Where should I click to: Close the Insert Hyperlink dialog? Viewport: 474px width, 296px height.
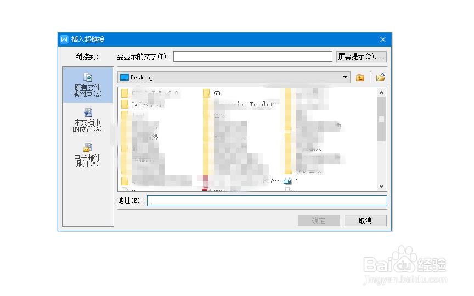[383, 39]
